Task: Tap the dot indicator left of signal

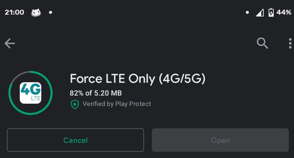Action: click(247, 13)
